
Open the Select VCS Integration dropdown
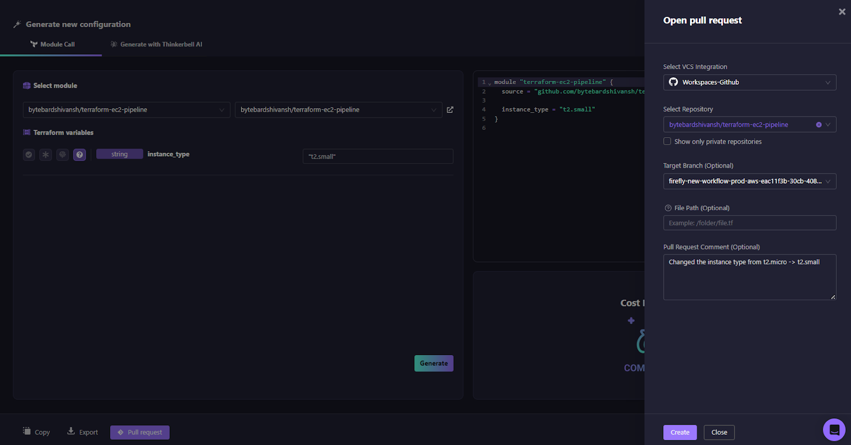(749, 83)
